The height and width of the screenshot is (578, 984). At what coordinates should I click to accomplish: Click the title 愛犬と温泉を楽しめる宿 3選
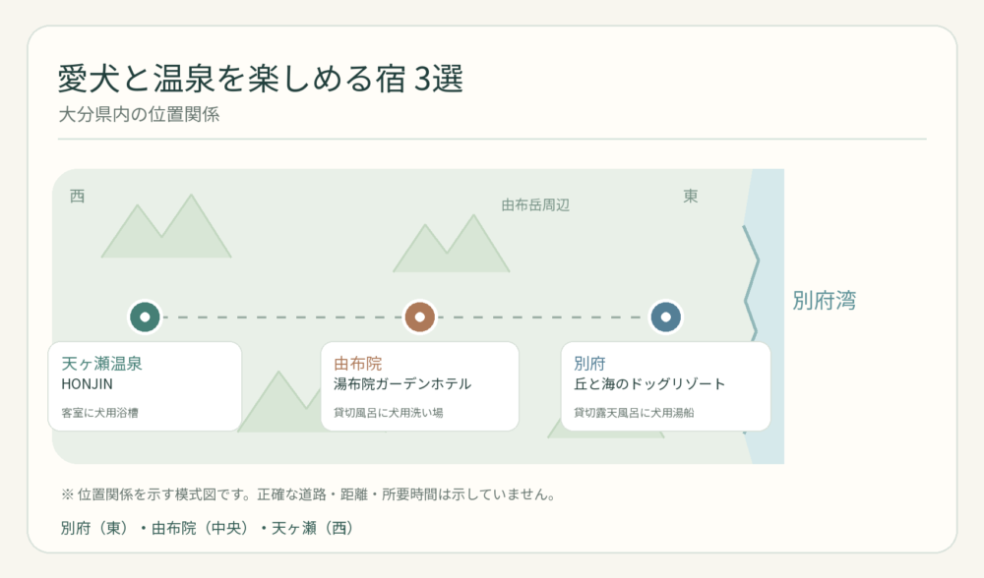(261, 79)
